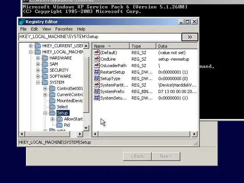Viewport: 244px width, 183px height.
Task: Click the SOFTWARE key folder icon
Action: (45, 76)
